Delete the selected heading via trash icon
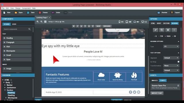The height and width of the screenshot is (103, 184). pos(168,30)
